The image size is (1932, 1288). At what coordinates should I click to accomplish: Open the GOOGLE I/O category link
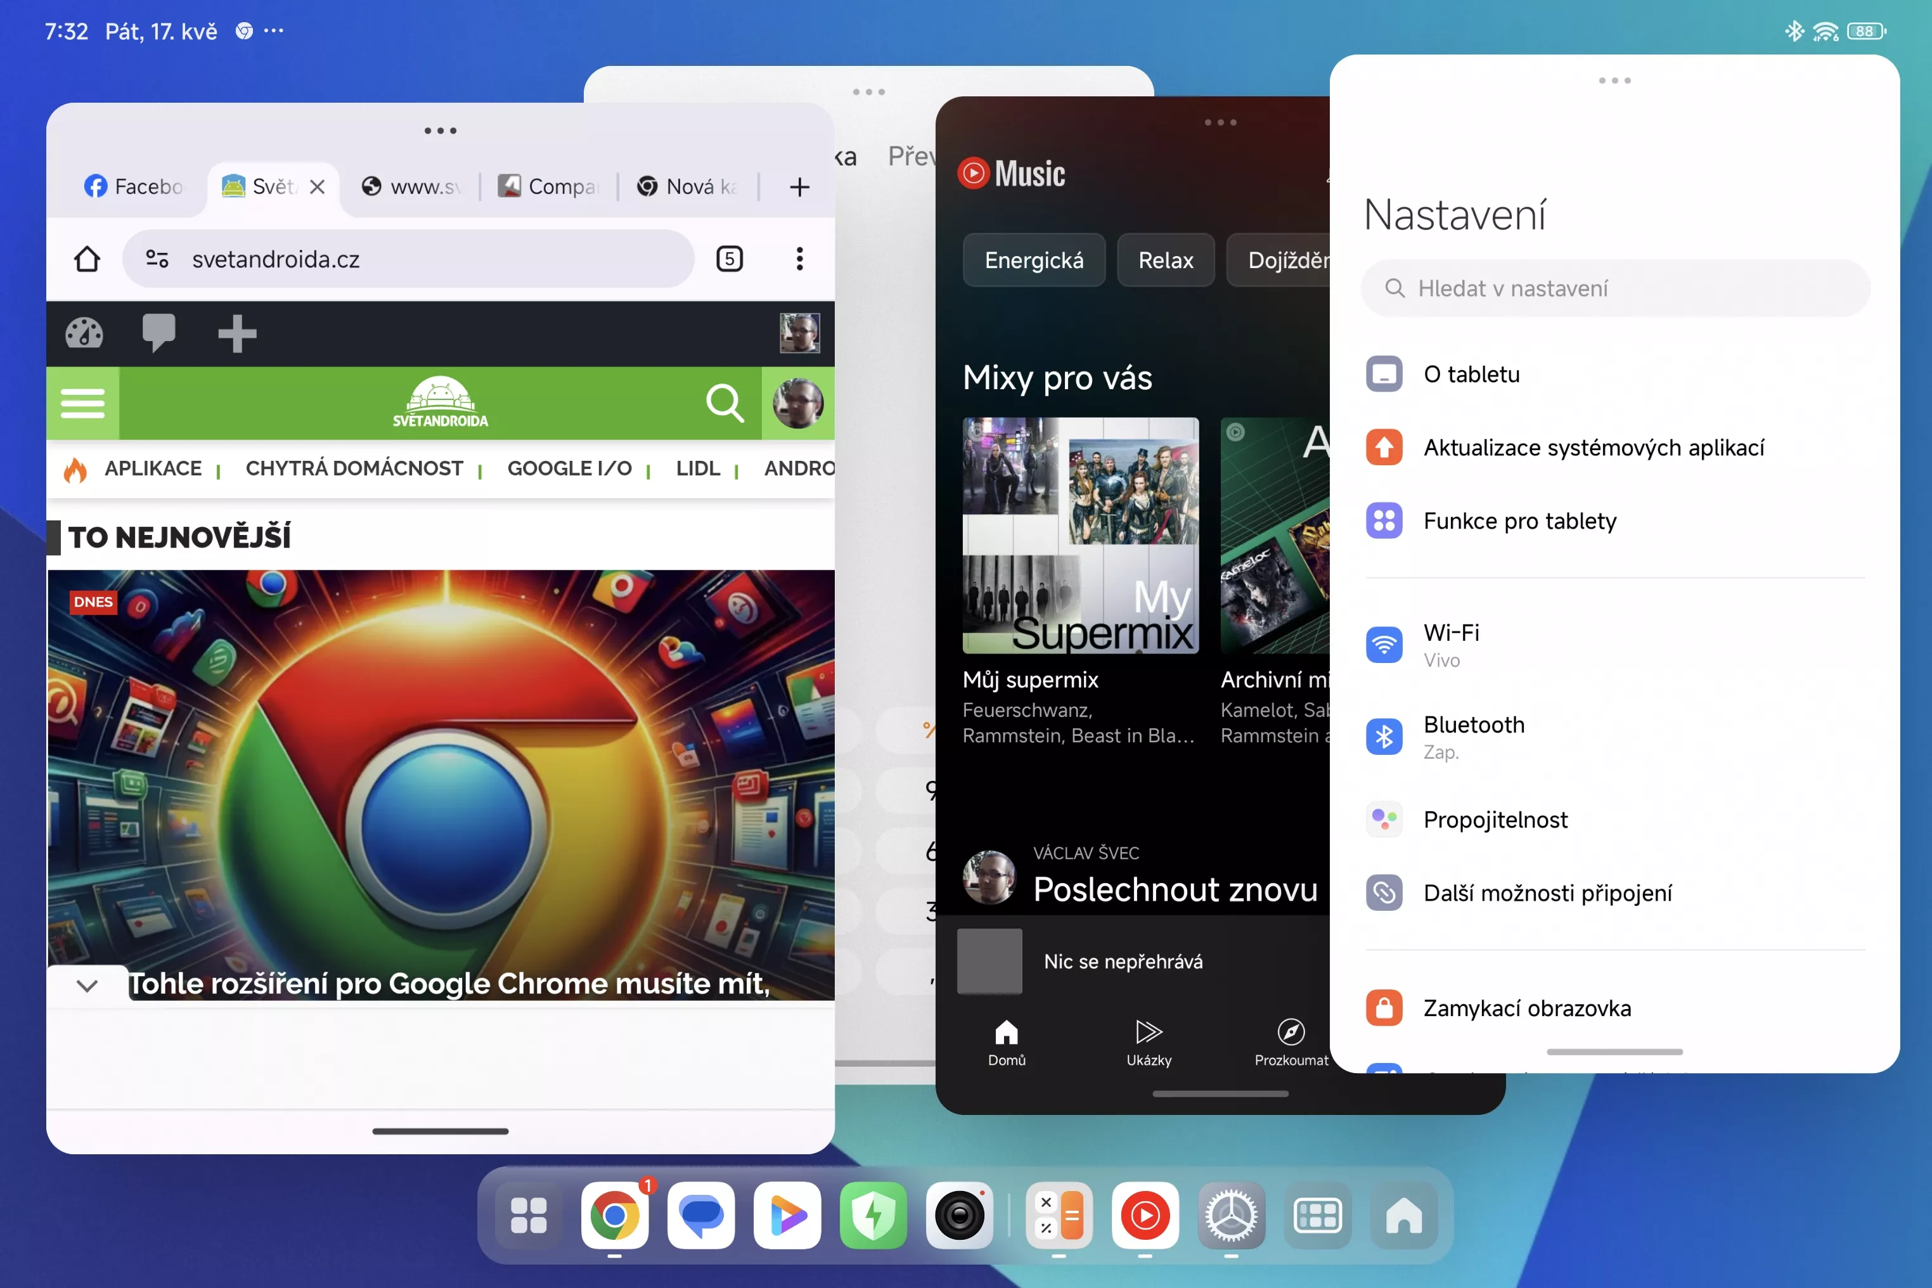(x=569, y=468)
